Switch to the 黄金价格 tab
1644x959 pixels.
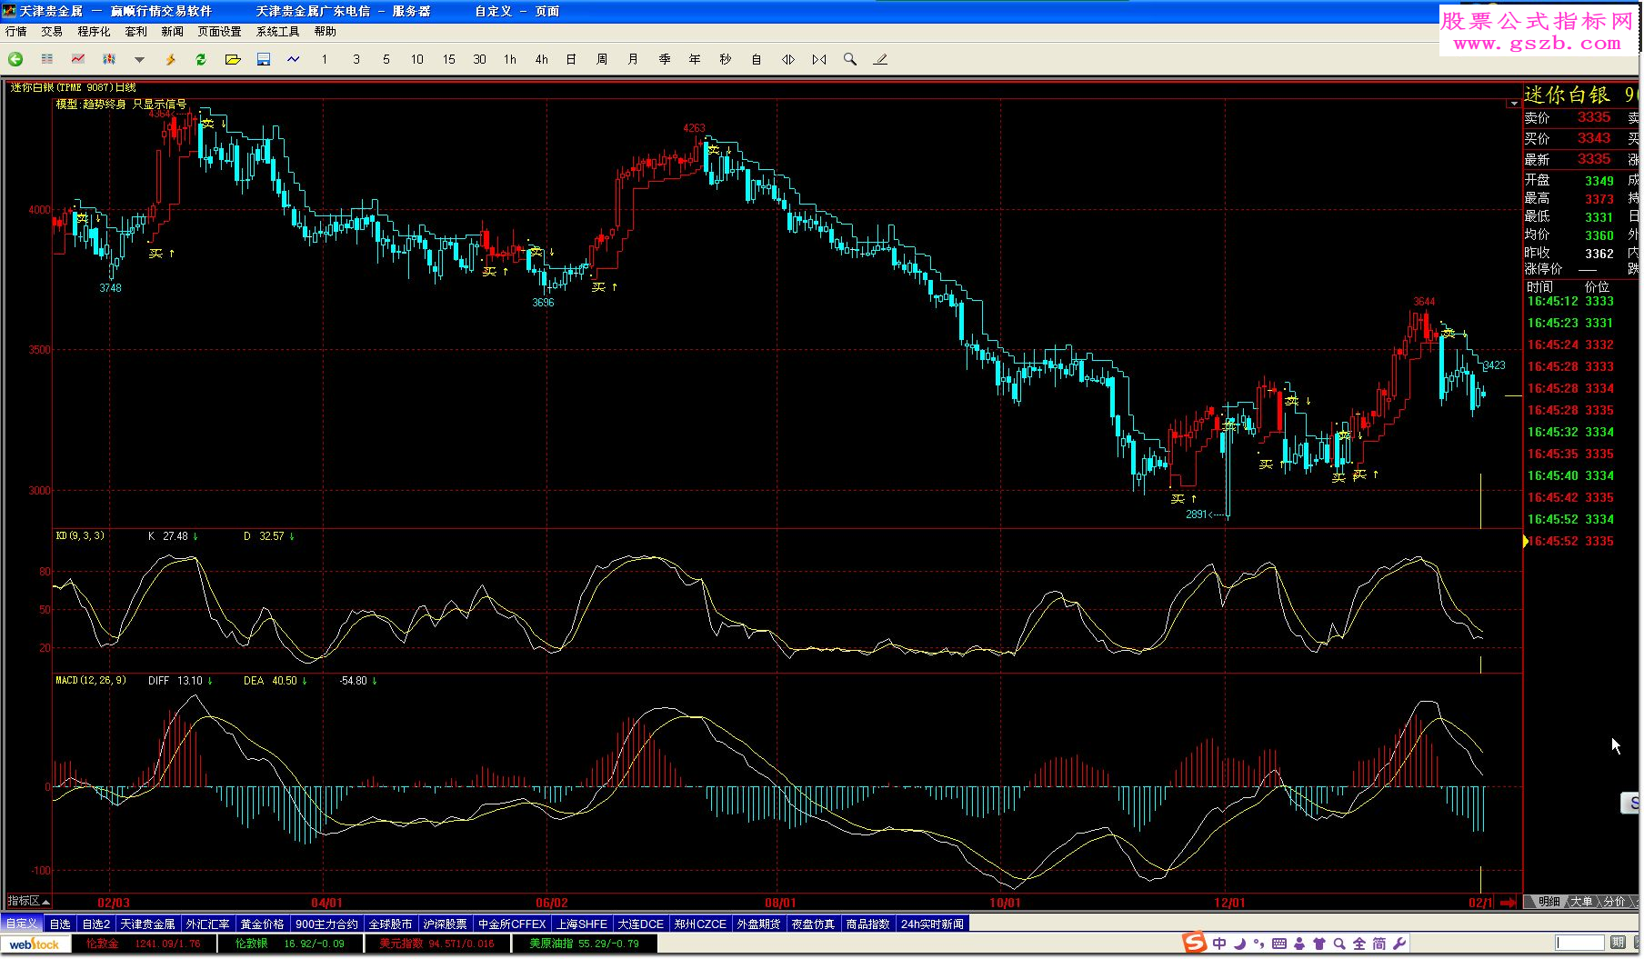262,924
